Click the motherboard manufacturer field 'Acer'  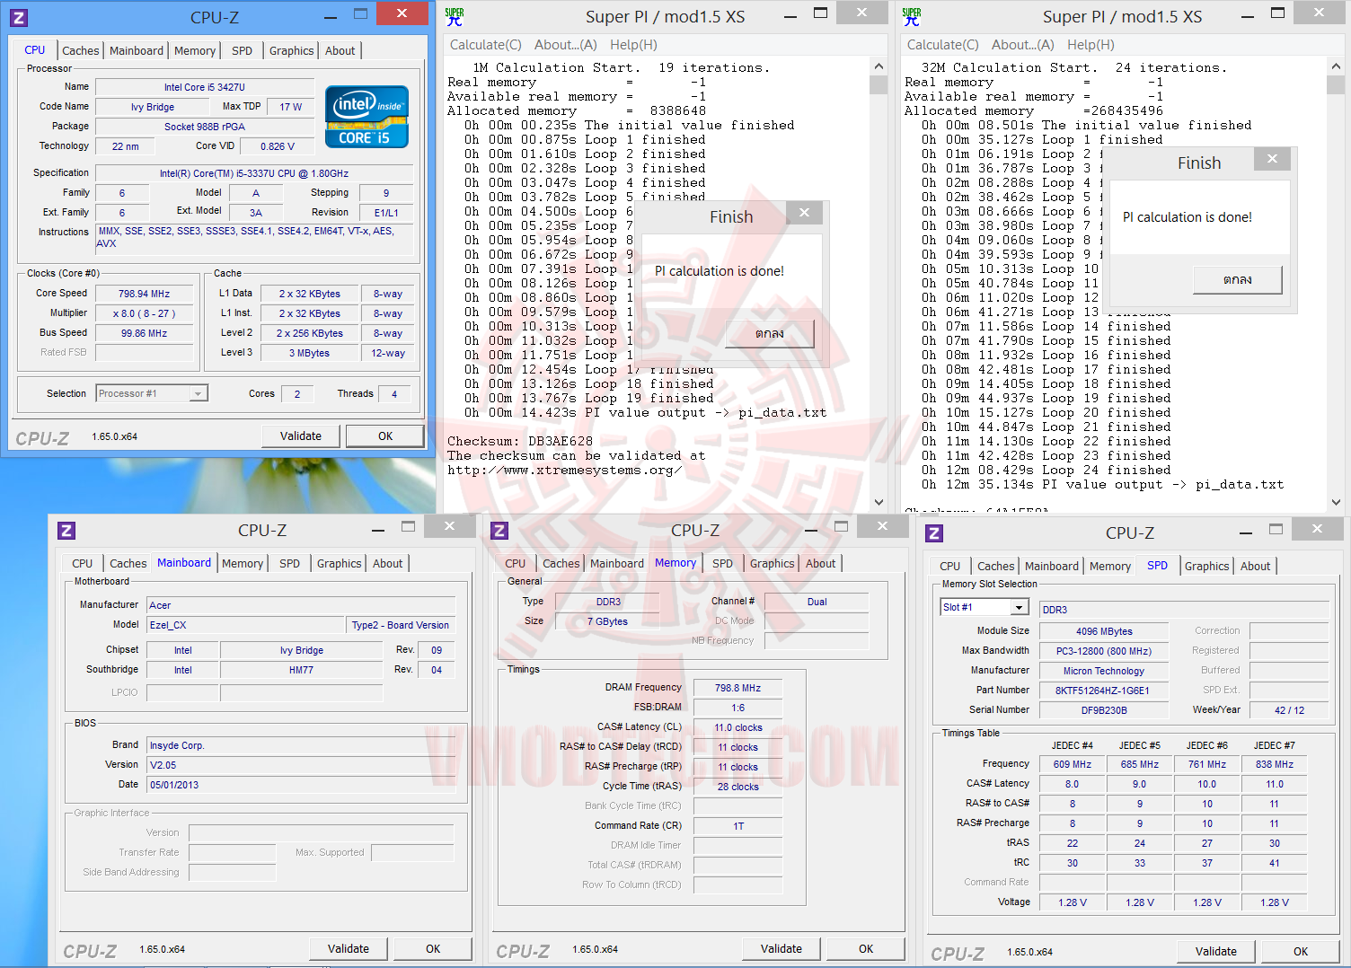(x=301, y=605)
